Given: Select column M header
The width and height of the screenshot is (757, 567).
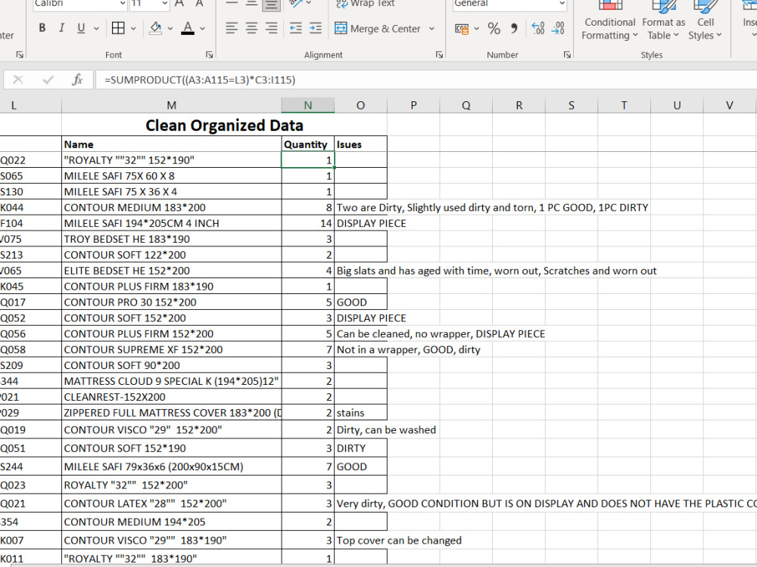Looking at the screenshot, I should click(171, 105).
